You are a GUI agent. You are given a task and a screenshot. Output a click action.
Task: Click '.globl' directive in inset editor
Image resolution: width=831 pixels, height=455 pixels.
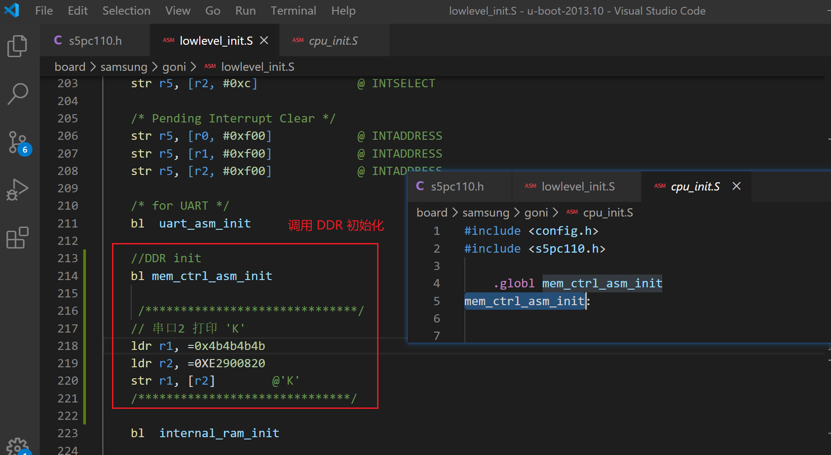coord(514,283)
